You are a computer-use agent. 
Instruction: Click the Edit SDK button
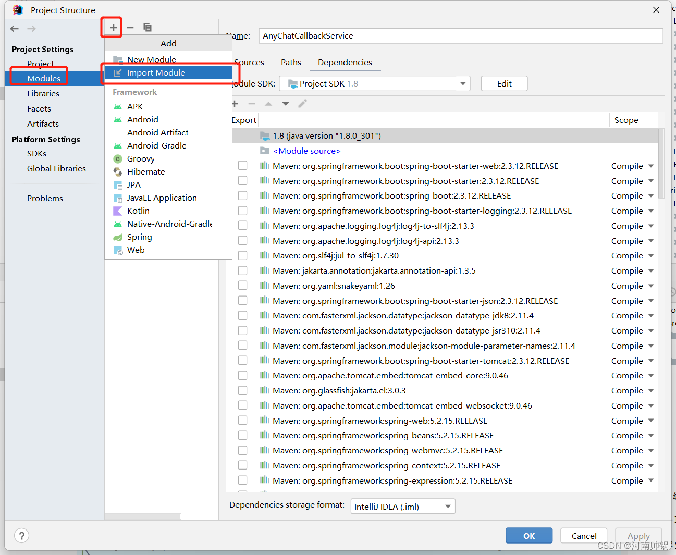504,83
